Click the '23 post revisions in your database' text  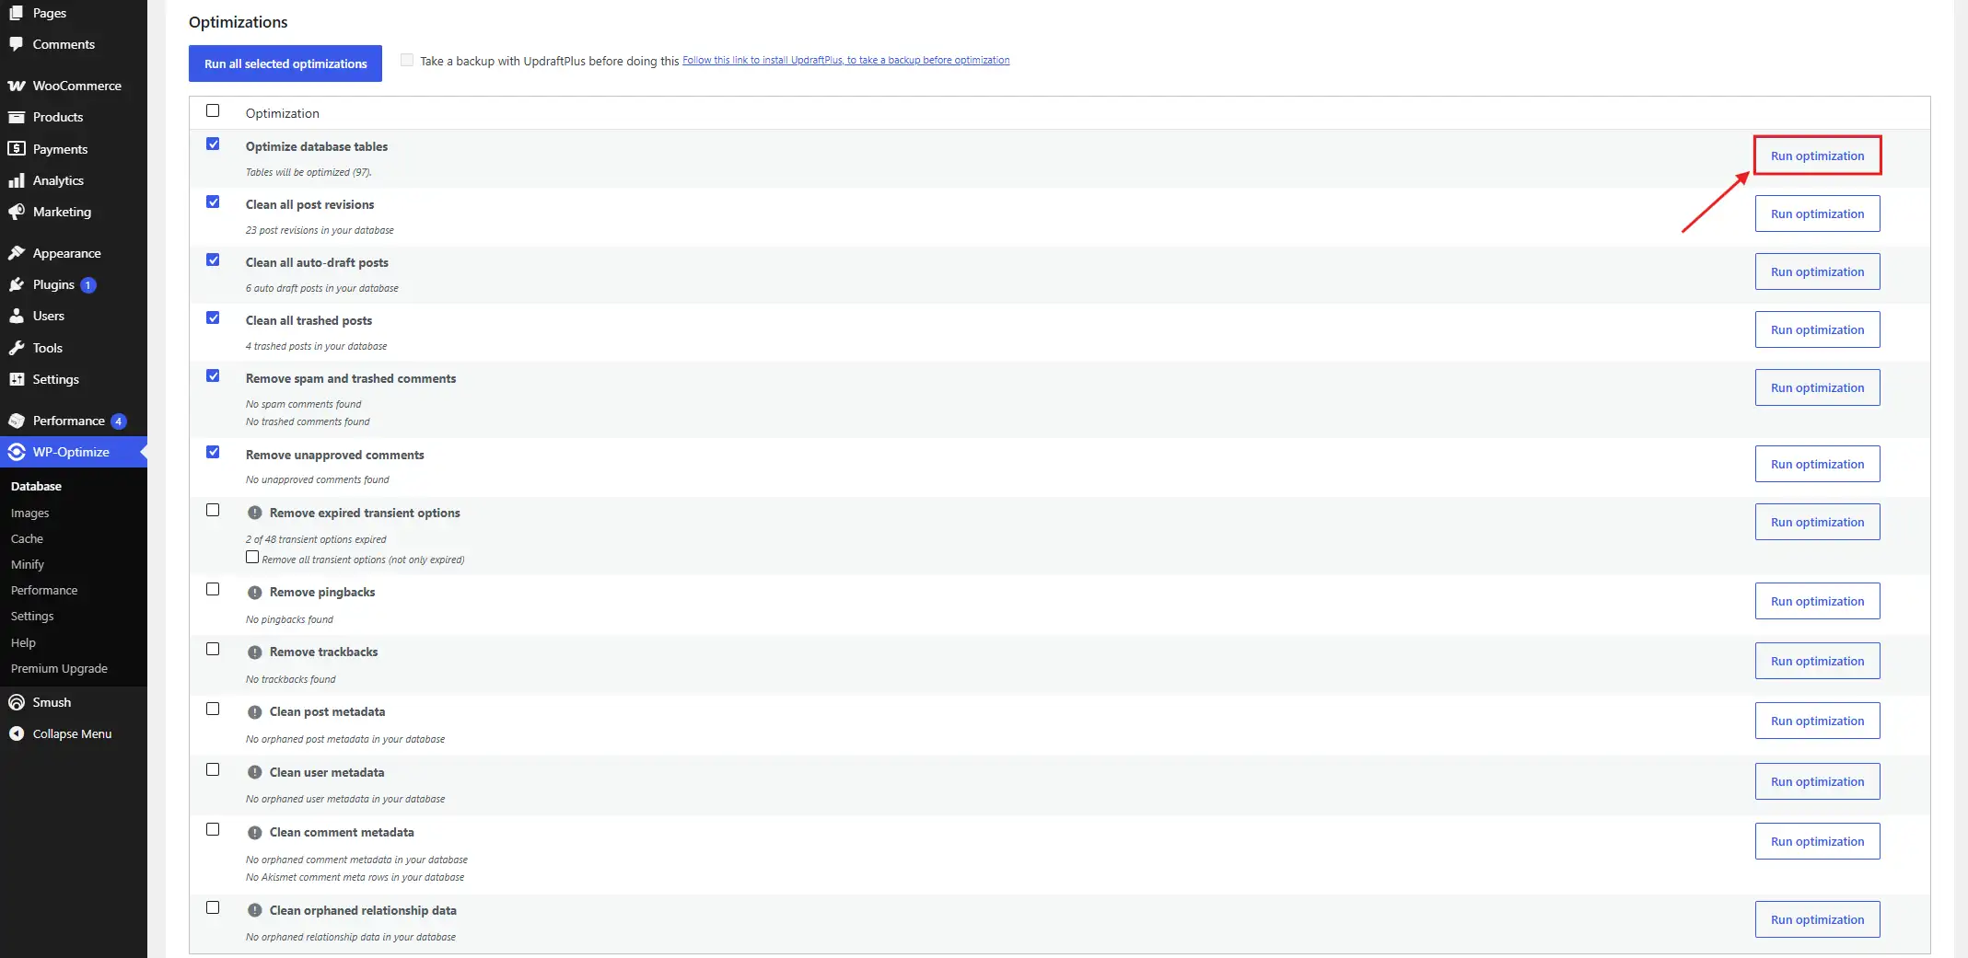click(320, 230)
